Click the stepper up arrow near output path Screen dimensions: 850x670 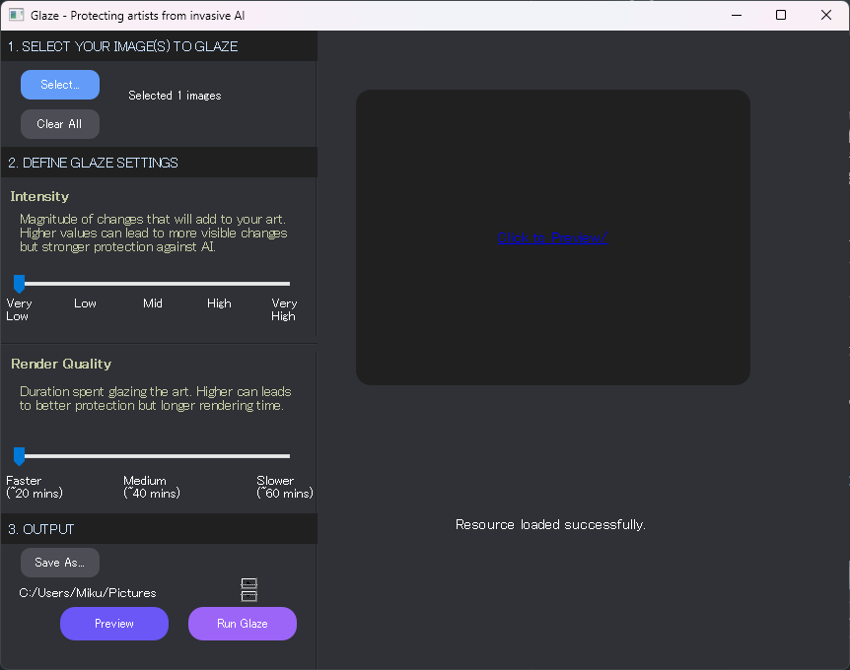[248, 583]
